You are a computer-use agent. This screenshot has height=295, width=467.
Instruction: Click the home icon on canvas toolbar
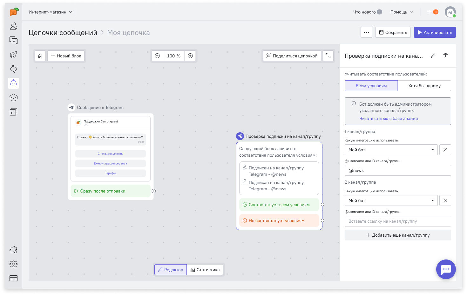click(40, 56)
